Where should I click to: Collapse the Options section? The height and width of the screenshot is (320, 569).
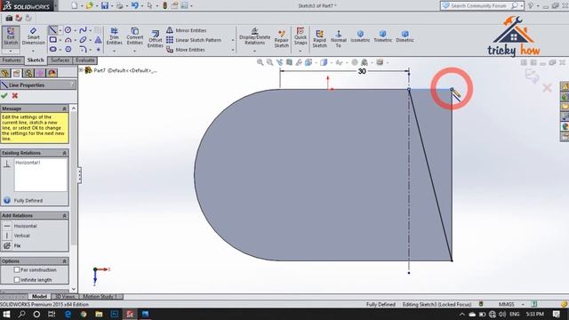[x=65, y=260]
